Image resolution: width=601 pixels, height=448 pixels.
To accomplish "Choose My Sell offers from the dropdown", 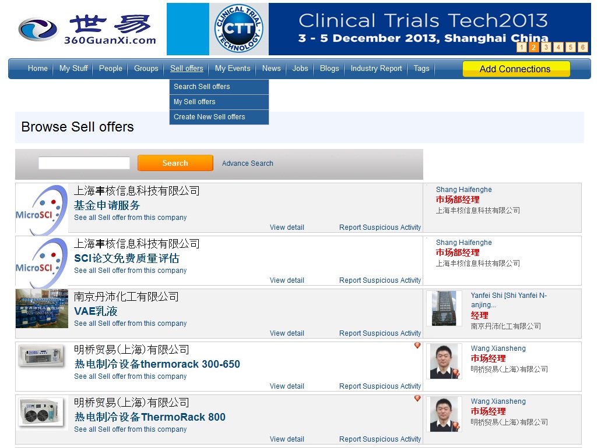I will pyautogui.click(x=219, y=102).
